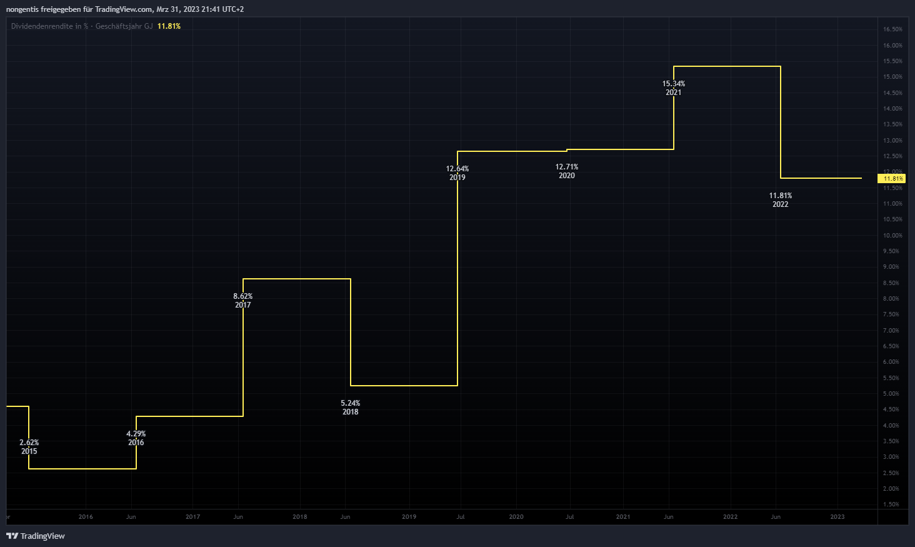Select the 5.24% 2018 data label
Screen dimensions: 915x547
(x=350, y=408)
